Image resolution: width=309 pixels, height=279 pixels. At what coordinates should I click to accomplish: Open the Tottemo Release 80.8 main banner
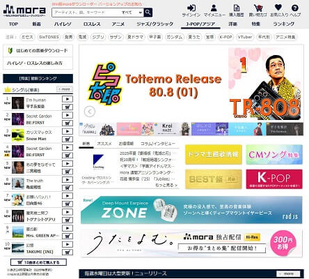(x=191, y=84)
